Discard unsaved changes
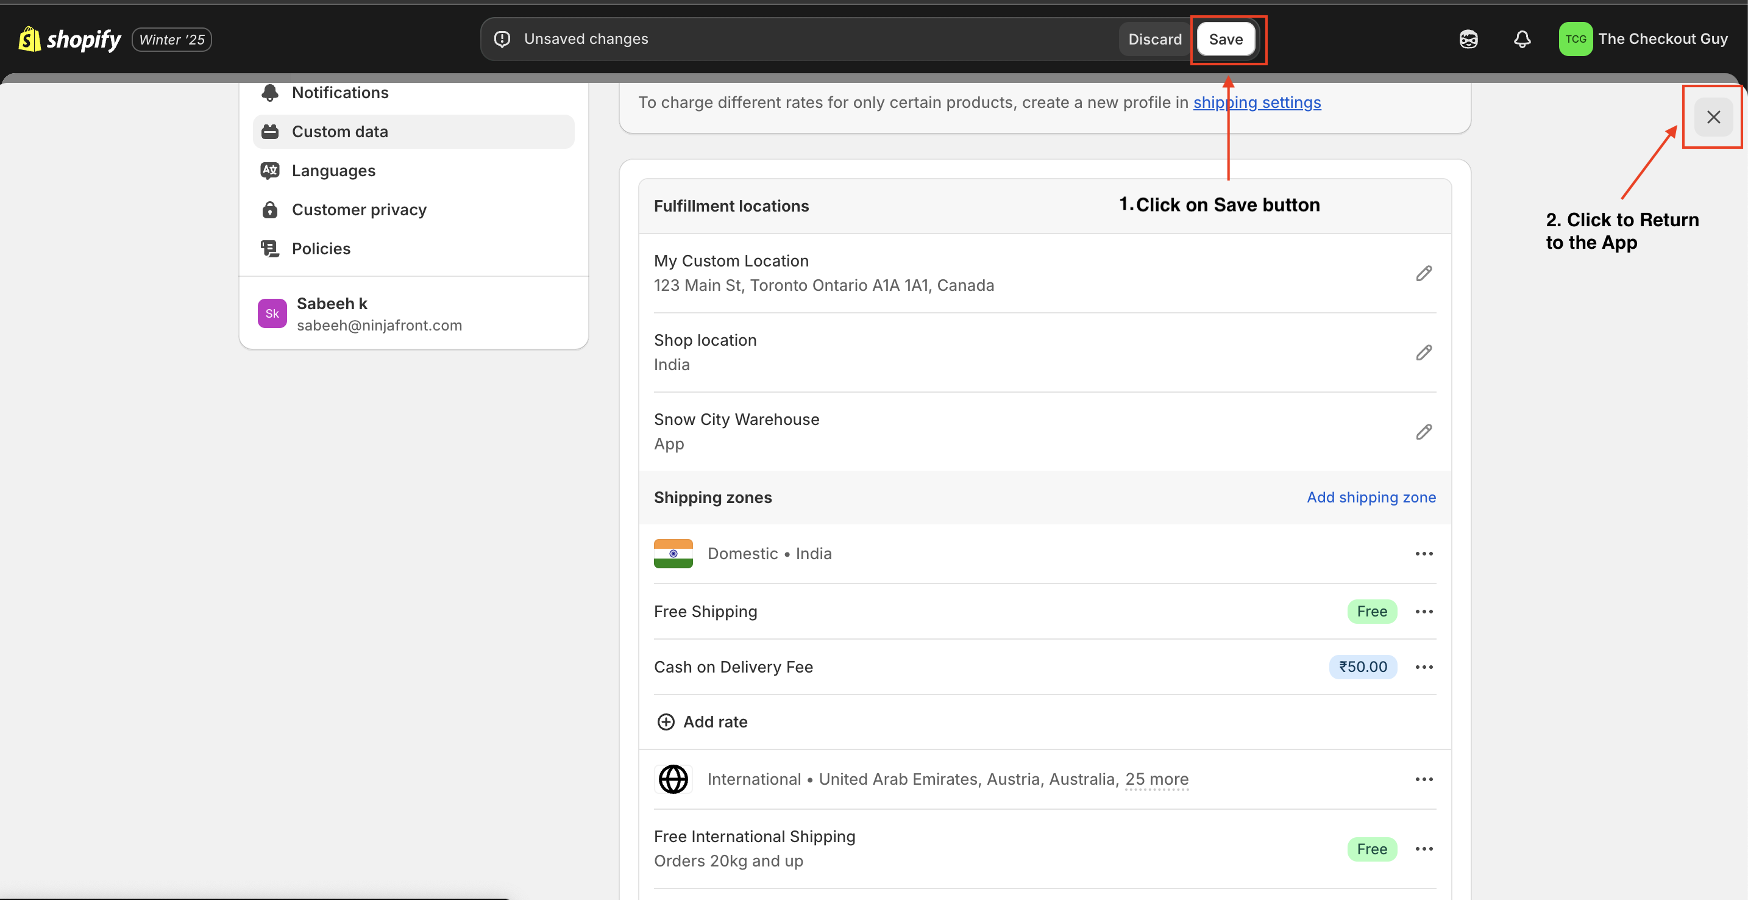 tap(1154, 40)
